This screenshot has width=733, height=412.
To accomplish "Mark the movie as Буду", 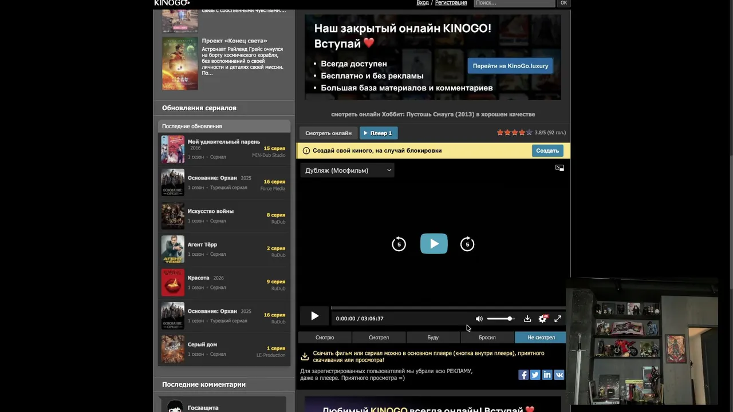I will (433, 338).
